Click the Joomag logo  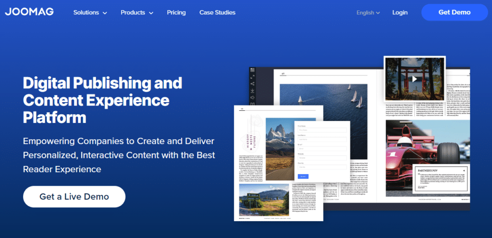[29, 12]
